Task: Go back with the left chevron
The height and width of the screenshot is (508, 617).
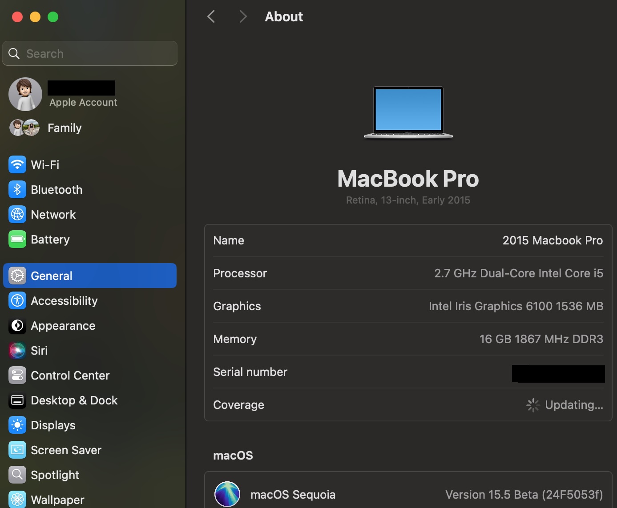Action: 211,16
